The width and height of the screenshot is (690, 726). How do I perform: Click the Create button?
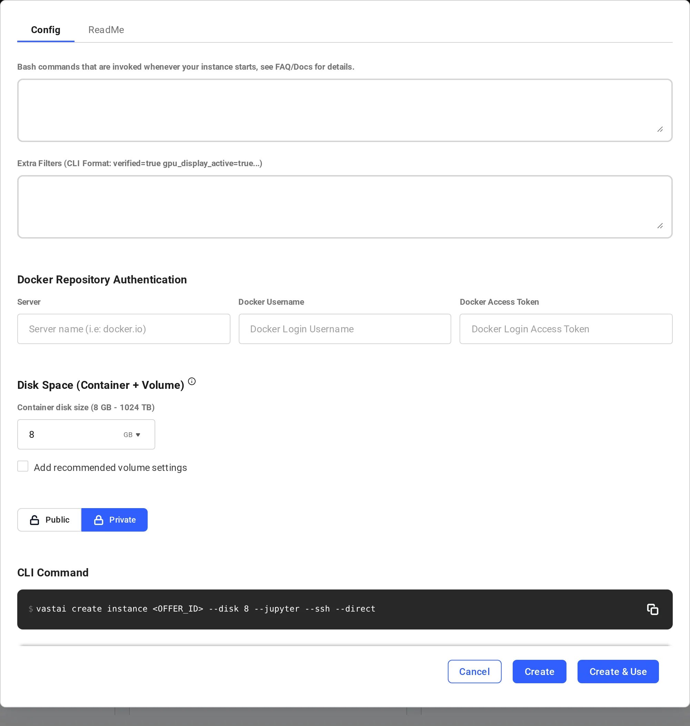(x=539, y=672)
